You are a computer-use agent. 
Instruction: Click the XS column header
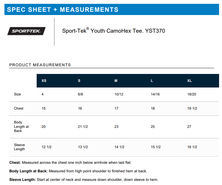click(44, 81)
